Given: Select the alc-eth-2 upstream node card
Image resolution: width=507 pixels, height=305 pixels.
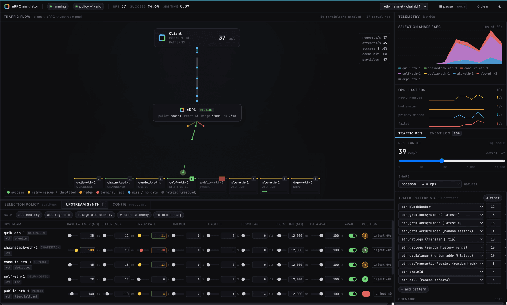Looking at the screenshot, I should pyautogui.click(x=274, y=186).
